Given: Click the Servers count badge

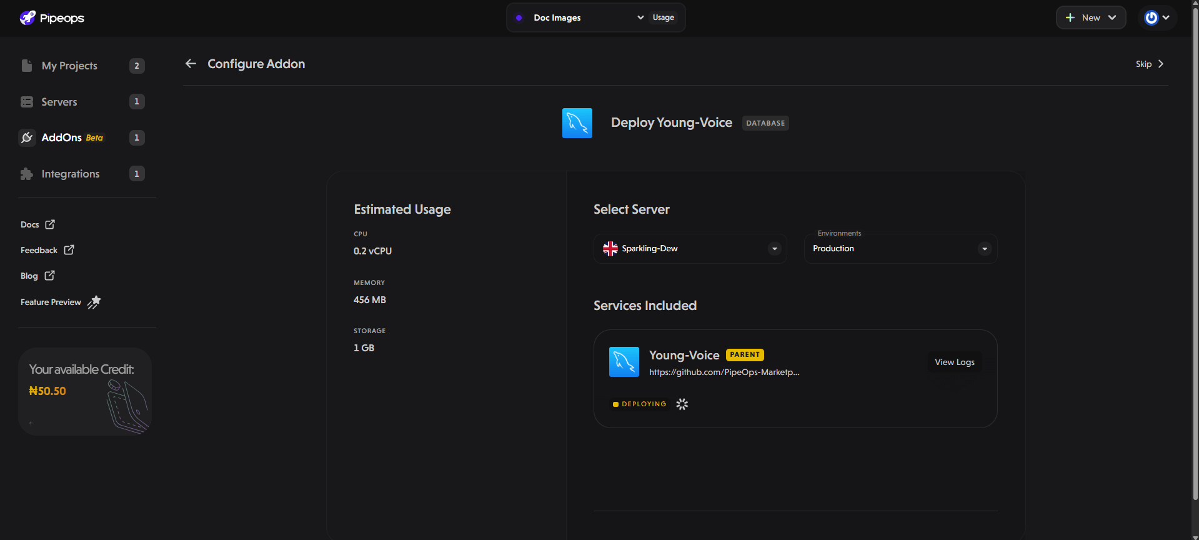Looking at the screenshot, I should point(137,102).
